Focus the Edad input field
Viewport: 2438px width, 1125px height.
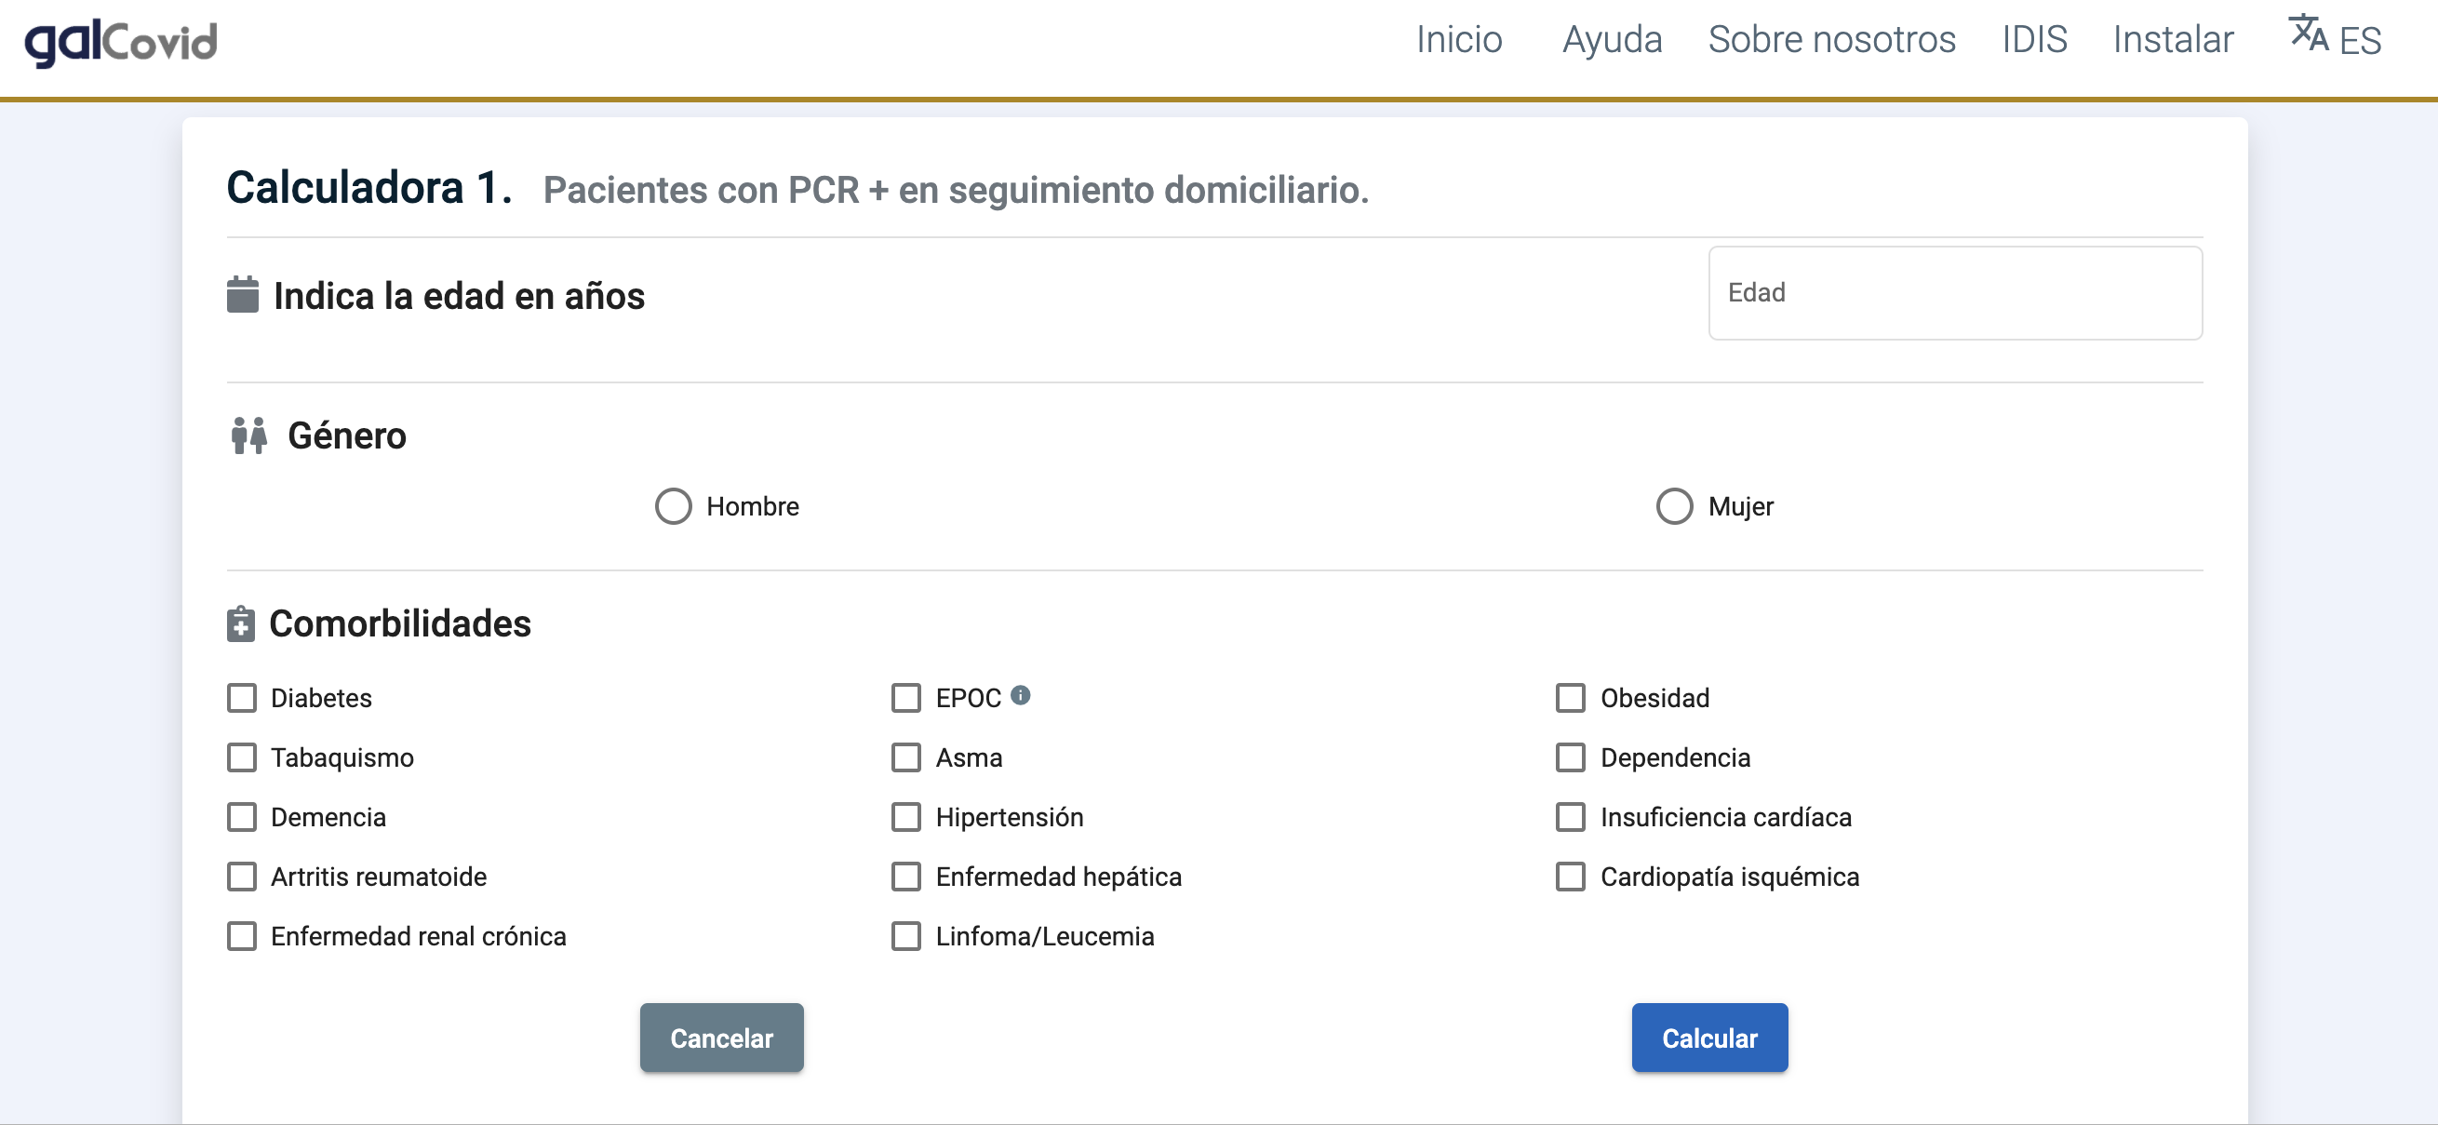click(x=1954, y=293)
